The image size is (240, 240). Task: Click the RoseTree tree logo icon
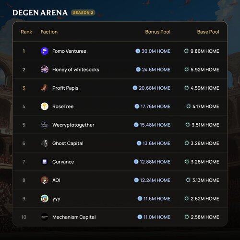(45, 107)
